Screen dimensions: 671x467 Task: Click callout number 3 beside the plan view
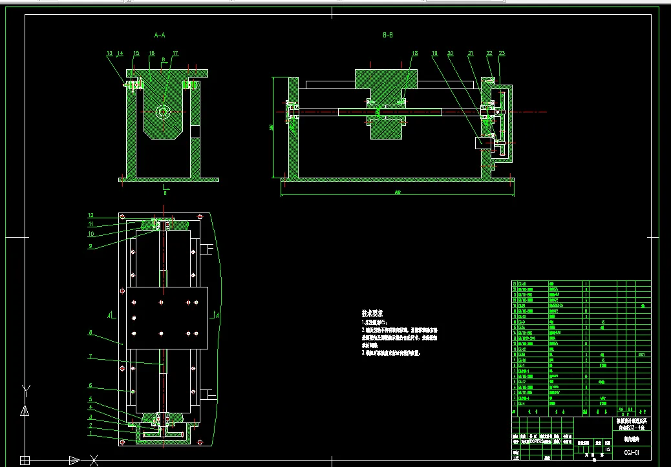point(91,417)
